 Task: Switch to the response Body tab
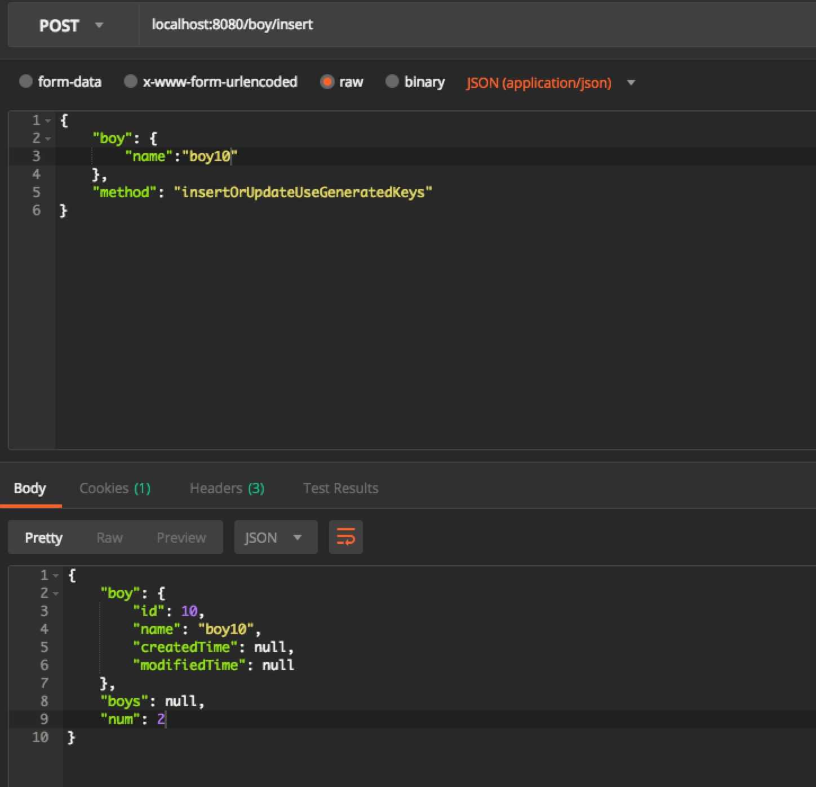tap(30, 488)
